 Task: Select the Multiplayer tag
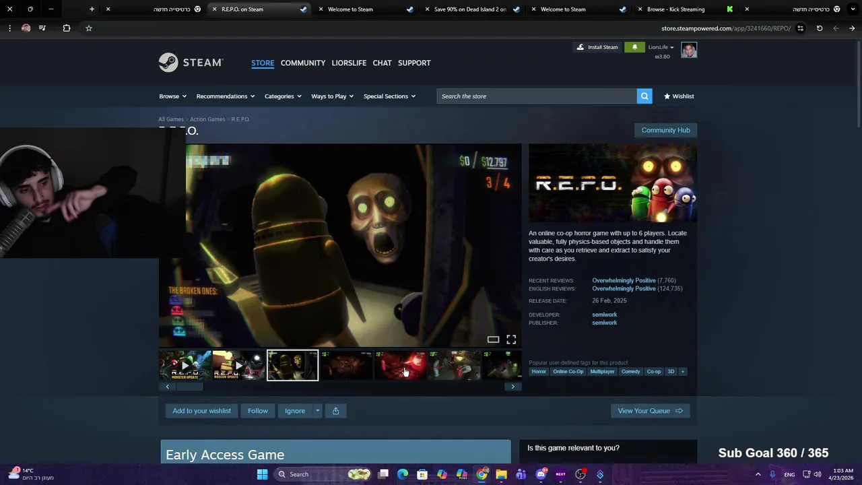pos(602,372)
